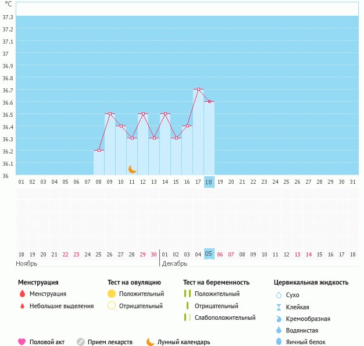Click the highlighted cycle day 18
The height and width of the screenshot is (346, 364).
[x=209, y=182]
